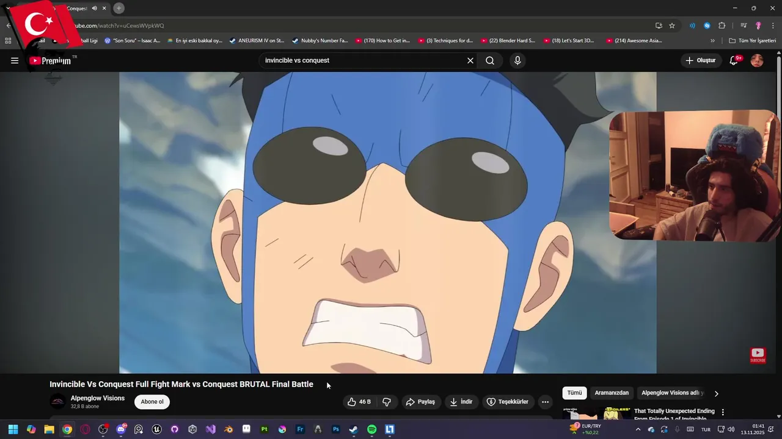Open "Son Soru" – Isaac A... bookmark
This screenshot has height=439, width=782.
132,41
